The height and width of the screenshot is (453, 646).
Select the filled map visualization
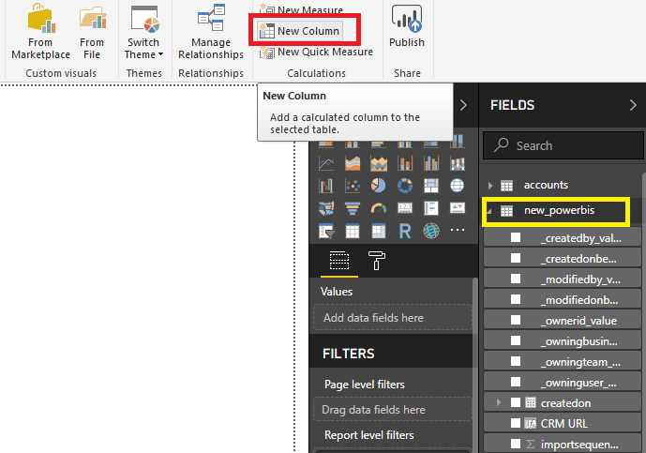tap(326, 208)
